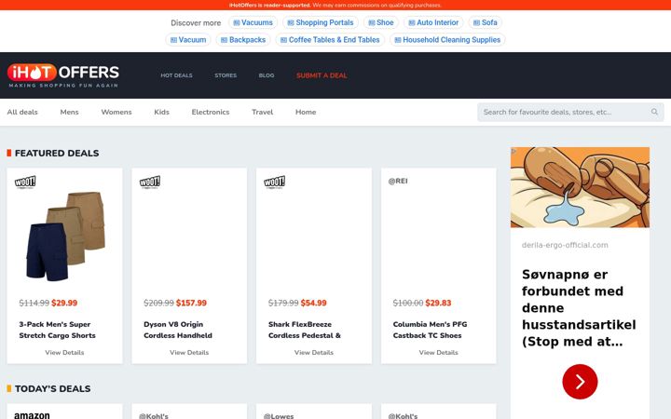Image resolution: width=671 pixels, height=419 pixels.
Task: Click the red arrow button in the ad
Action: 580,382
